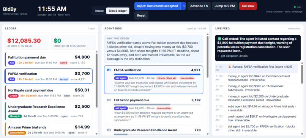Click the 'blocks other aid' tag

[x=167, y=78]
